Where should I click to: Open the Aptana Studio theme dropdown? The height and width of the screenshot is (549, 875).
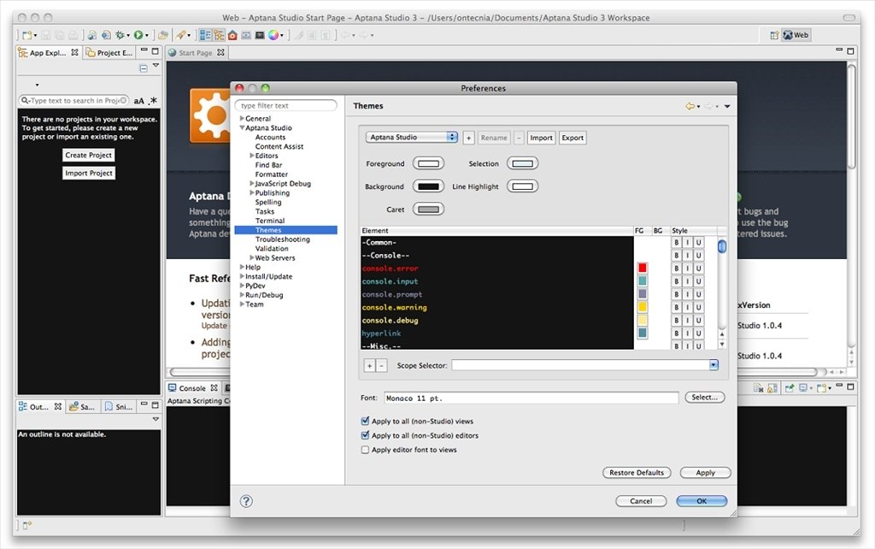click(x=412, y=138)
